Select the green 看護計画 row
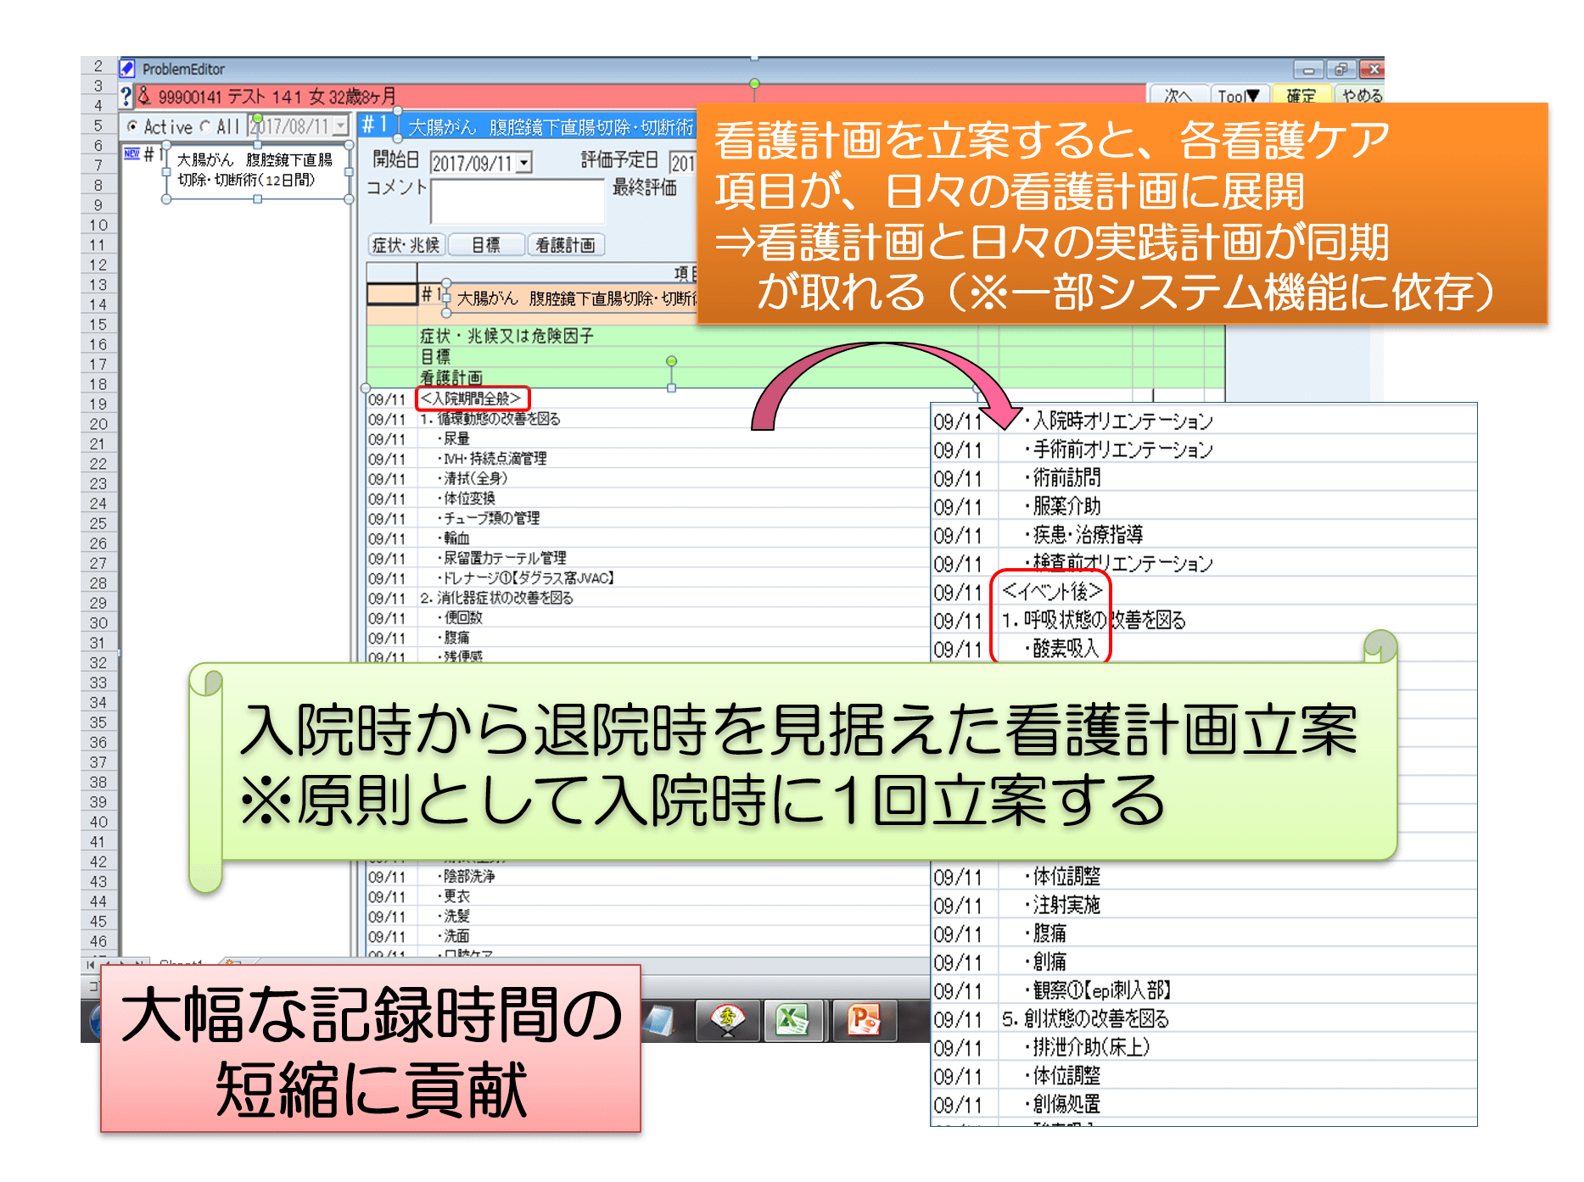 795,377
